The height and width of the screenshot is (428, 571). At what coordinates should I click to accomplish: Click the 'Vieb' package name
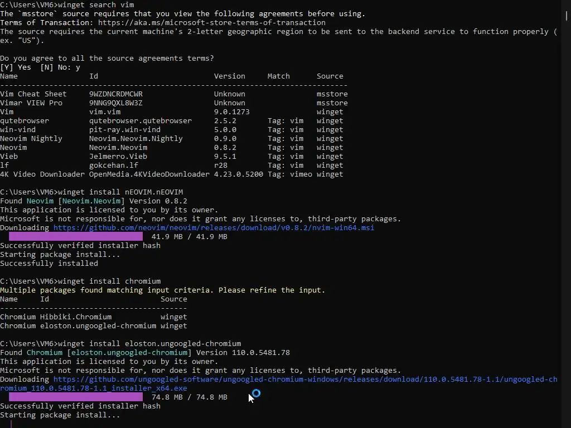[x=9, y=157]
